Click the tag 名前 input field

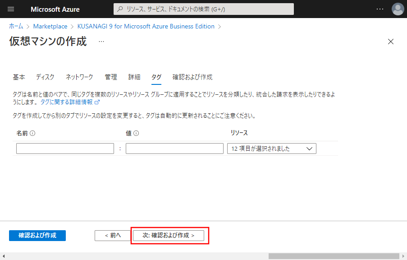click(x=65, y=149)
